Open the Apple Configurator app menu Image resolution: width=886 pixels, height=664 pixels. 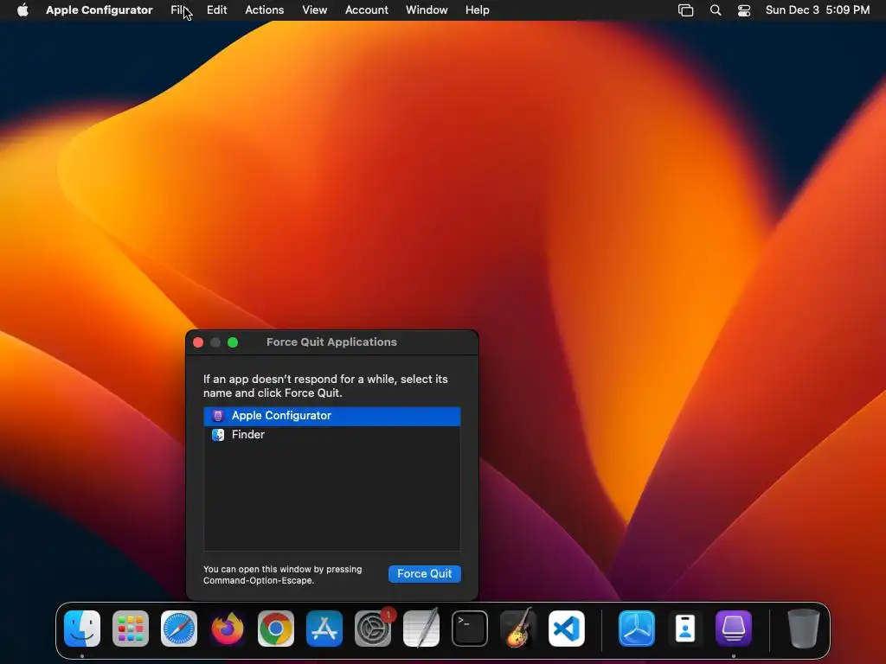100,10
